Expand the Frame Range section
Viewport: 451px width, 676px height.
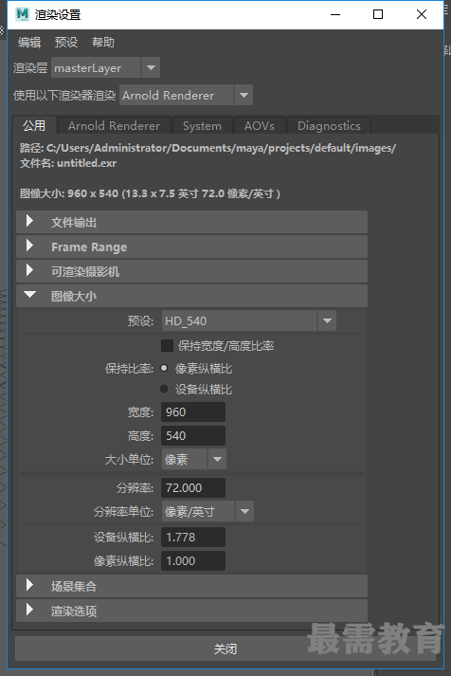(x=191, y=247)
